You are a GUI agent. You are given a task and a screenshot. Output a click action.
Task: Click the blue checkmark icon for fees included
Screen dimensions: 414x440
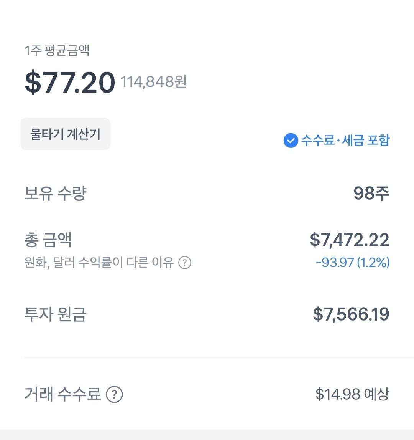point(291,141)
